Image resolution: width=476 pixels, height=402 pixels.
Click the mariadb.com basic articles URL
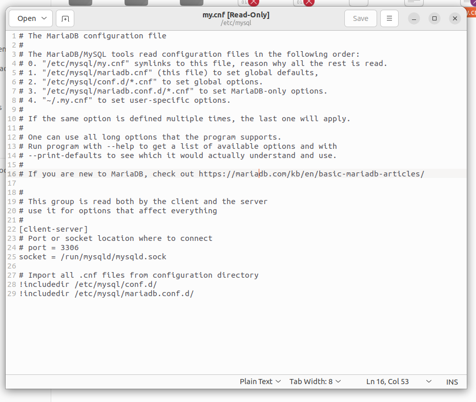[x=312, y=174]
